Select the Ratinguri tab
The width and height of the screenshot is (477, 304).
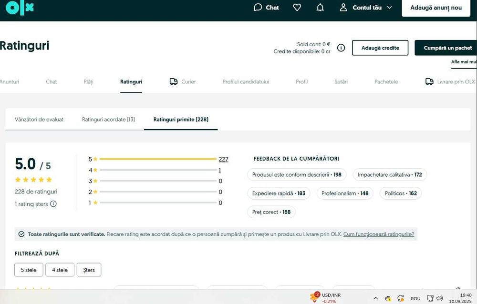pyautogui.click(x=131, y=82)
